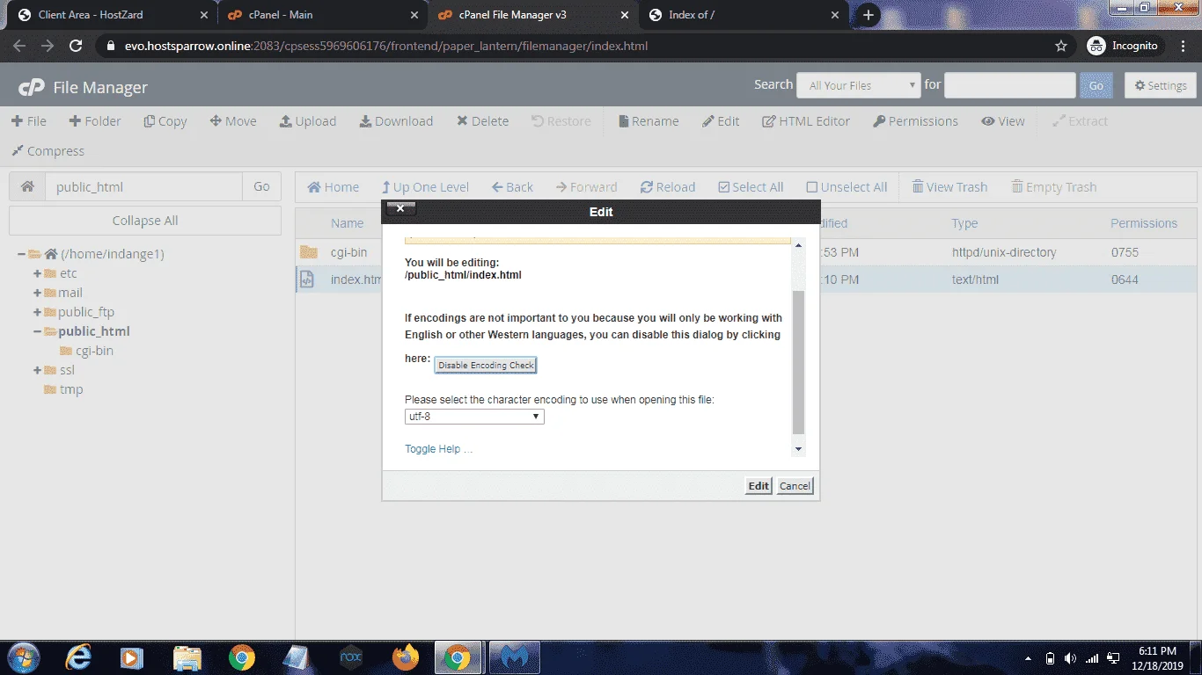Unselect All files in the list

tap(847, 187)
